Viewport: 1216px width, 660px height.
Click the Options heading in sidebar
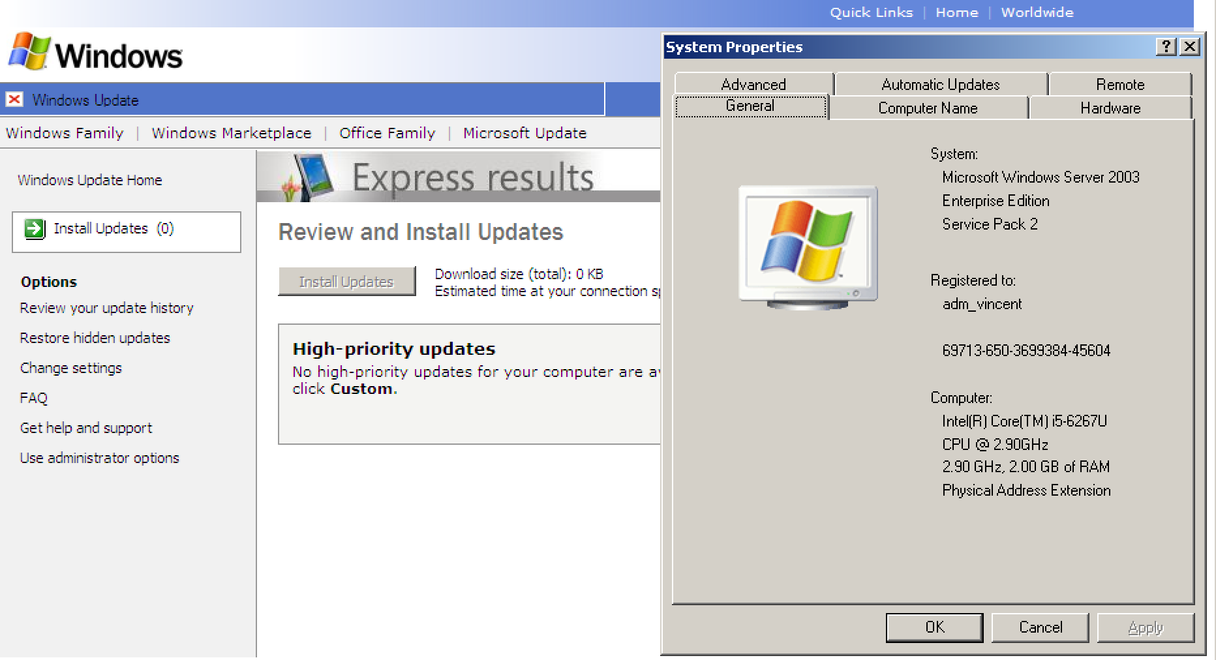point(49,282)
